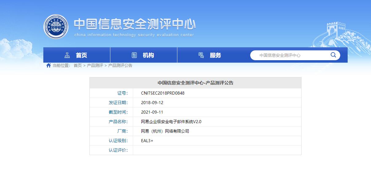Click the 当前位置 breadcrumb label
371x191 pixels.
coord(61,65)
